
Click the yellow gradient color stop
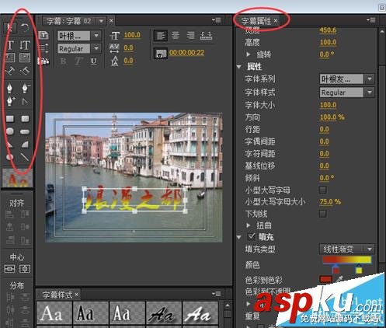(359, 269)
